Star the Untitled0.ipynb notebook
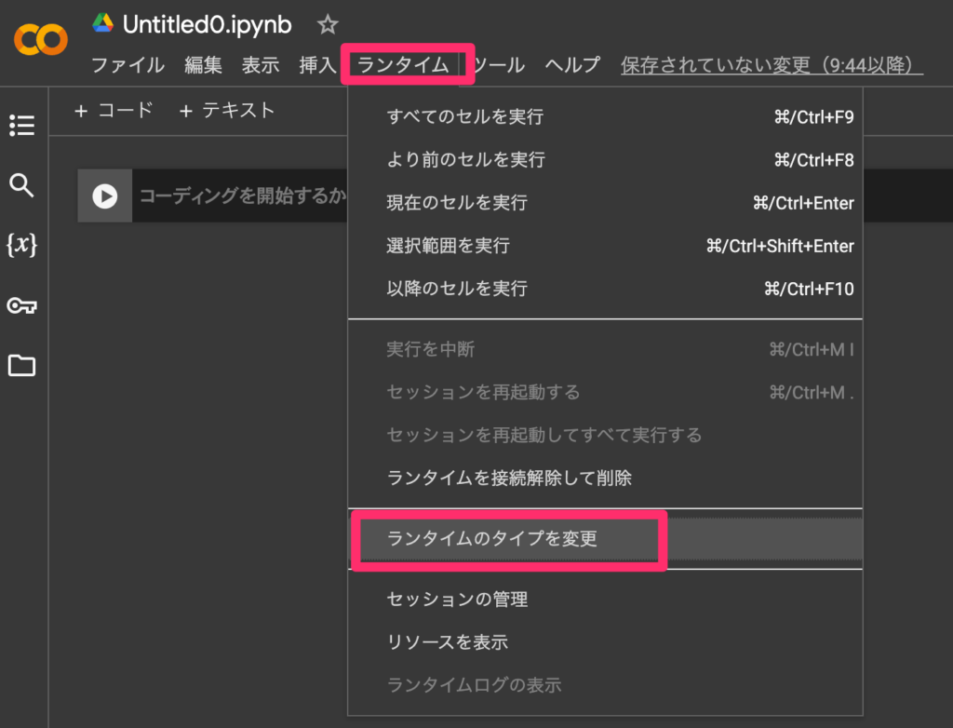The height and width of the screenshot is (728, 953). click(327, 24)
